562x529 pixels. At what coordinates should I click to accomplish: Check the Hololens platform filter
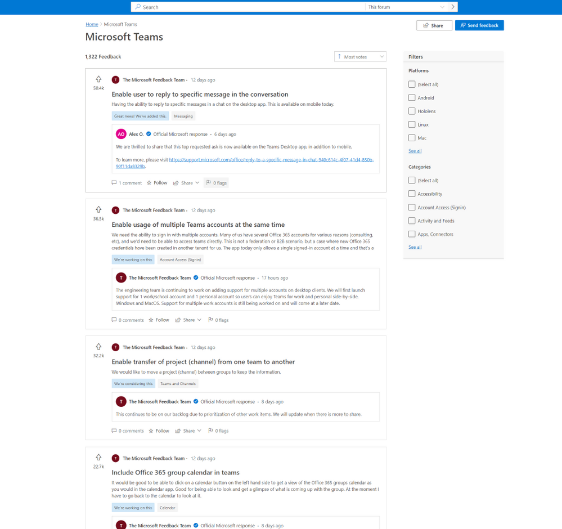pyautogui.click(x=412, y=111)
